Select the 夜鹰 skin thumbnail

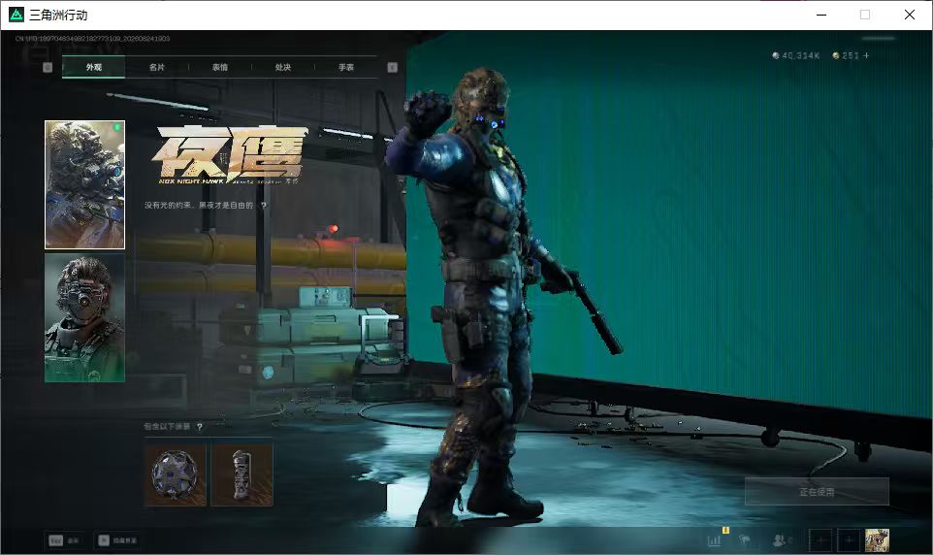pos(84,184)
